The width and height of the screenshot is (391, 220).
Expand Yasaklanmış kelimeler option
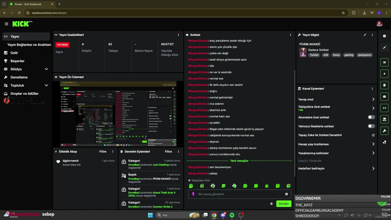pos(336,153)
